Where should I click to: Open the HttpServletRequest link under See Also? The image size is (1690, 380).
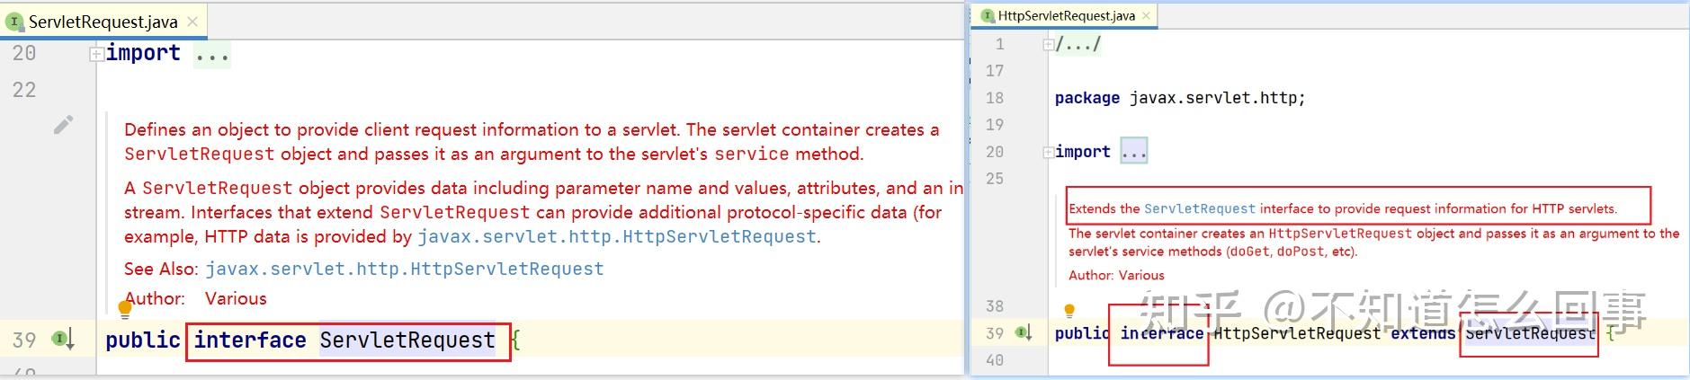404,269
